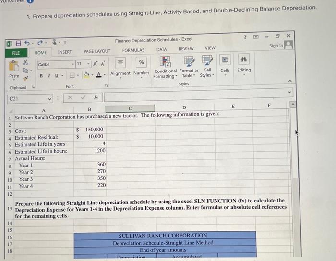Switch to the VIEW tab
The image size is (336, 261).
pyautogui.click(x=210, y=48)
